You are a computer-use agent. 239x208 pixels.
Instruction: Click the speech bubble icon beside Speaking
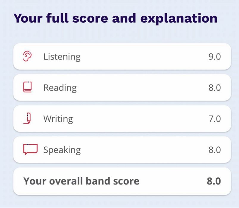(x=30, y=149)
